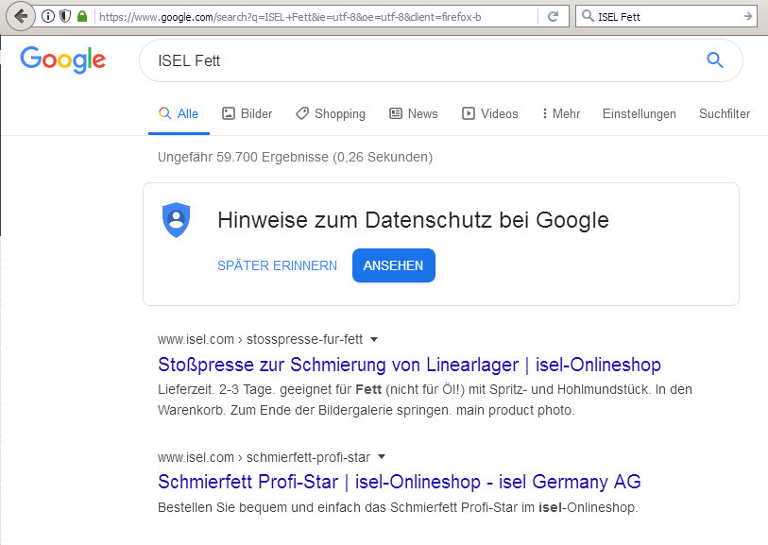The image size is (768, 545).
Task: Switch to Bilder tab
Action: 247,113
